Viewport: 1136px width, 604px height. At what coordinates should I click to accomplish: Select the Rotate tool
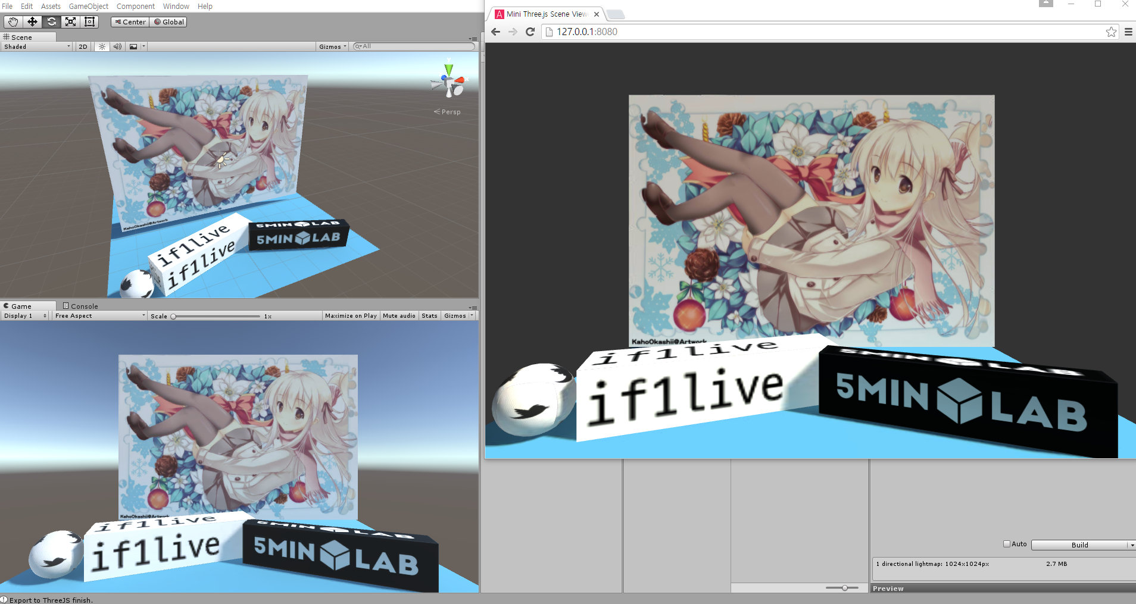[51, 21]
